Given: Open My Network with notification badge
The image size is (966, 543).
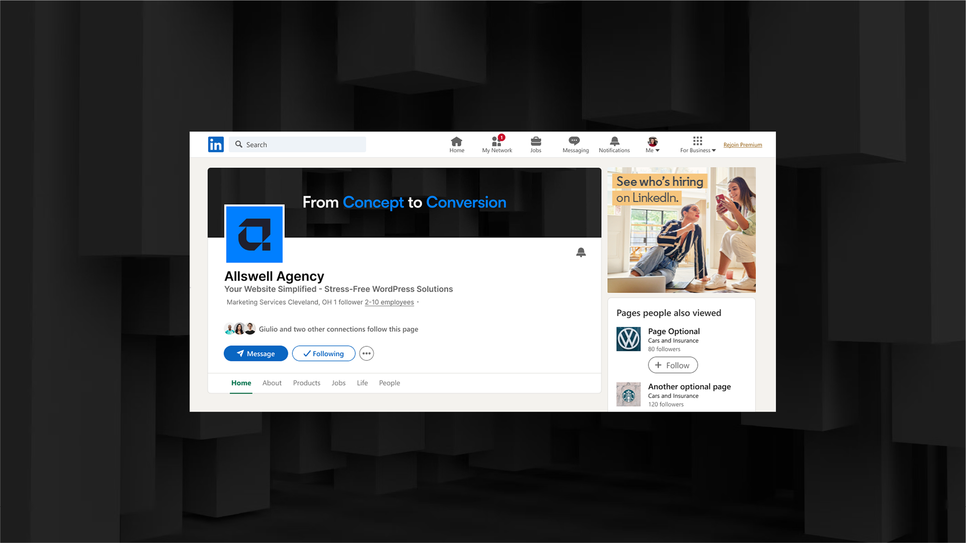Looking at the screenshot, I should (497, 144).
